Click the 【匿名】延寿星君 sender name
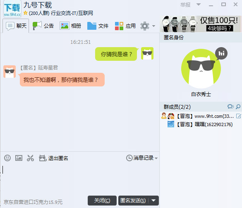Image resolution: width=242 pixels, height=208 pixels. (39, 67)
